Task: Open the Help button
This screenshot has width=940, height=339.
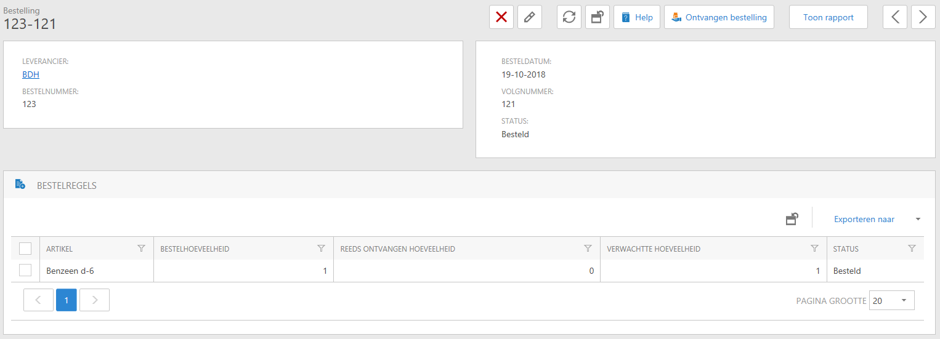Action: click(x=637, y=17)
